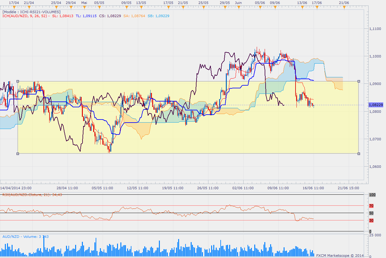Click the Modèle ICHI-RSI21-VOLUMES template label

coord(31,12)
